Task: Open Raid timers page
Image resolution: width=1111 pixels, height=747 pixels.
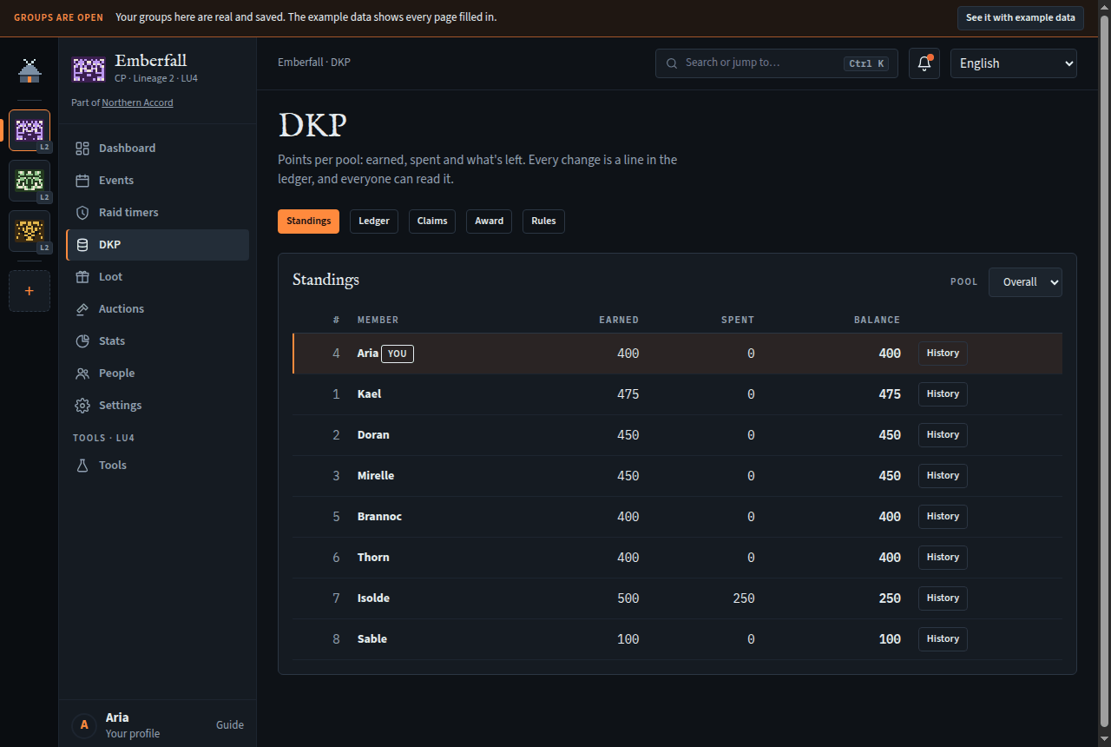Action: pos(157,213)
